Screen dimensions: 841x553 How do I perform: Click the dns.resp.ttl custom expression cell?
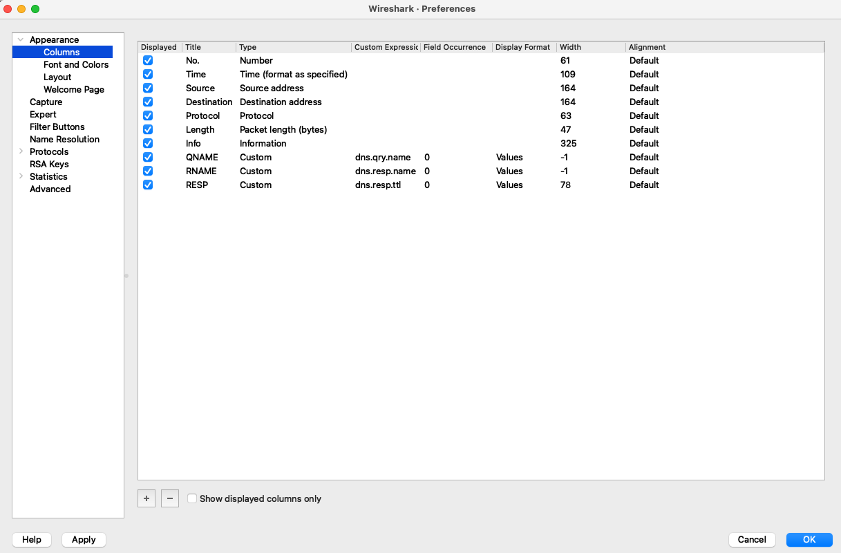(x=377, y=185)
